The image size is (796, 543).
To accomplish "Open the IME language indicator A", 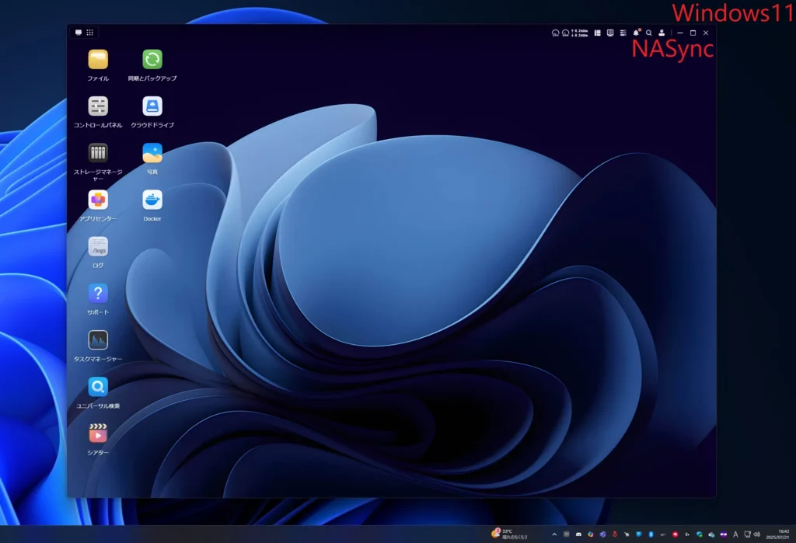I will pyautogui.click(x=735, y=534).
